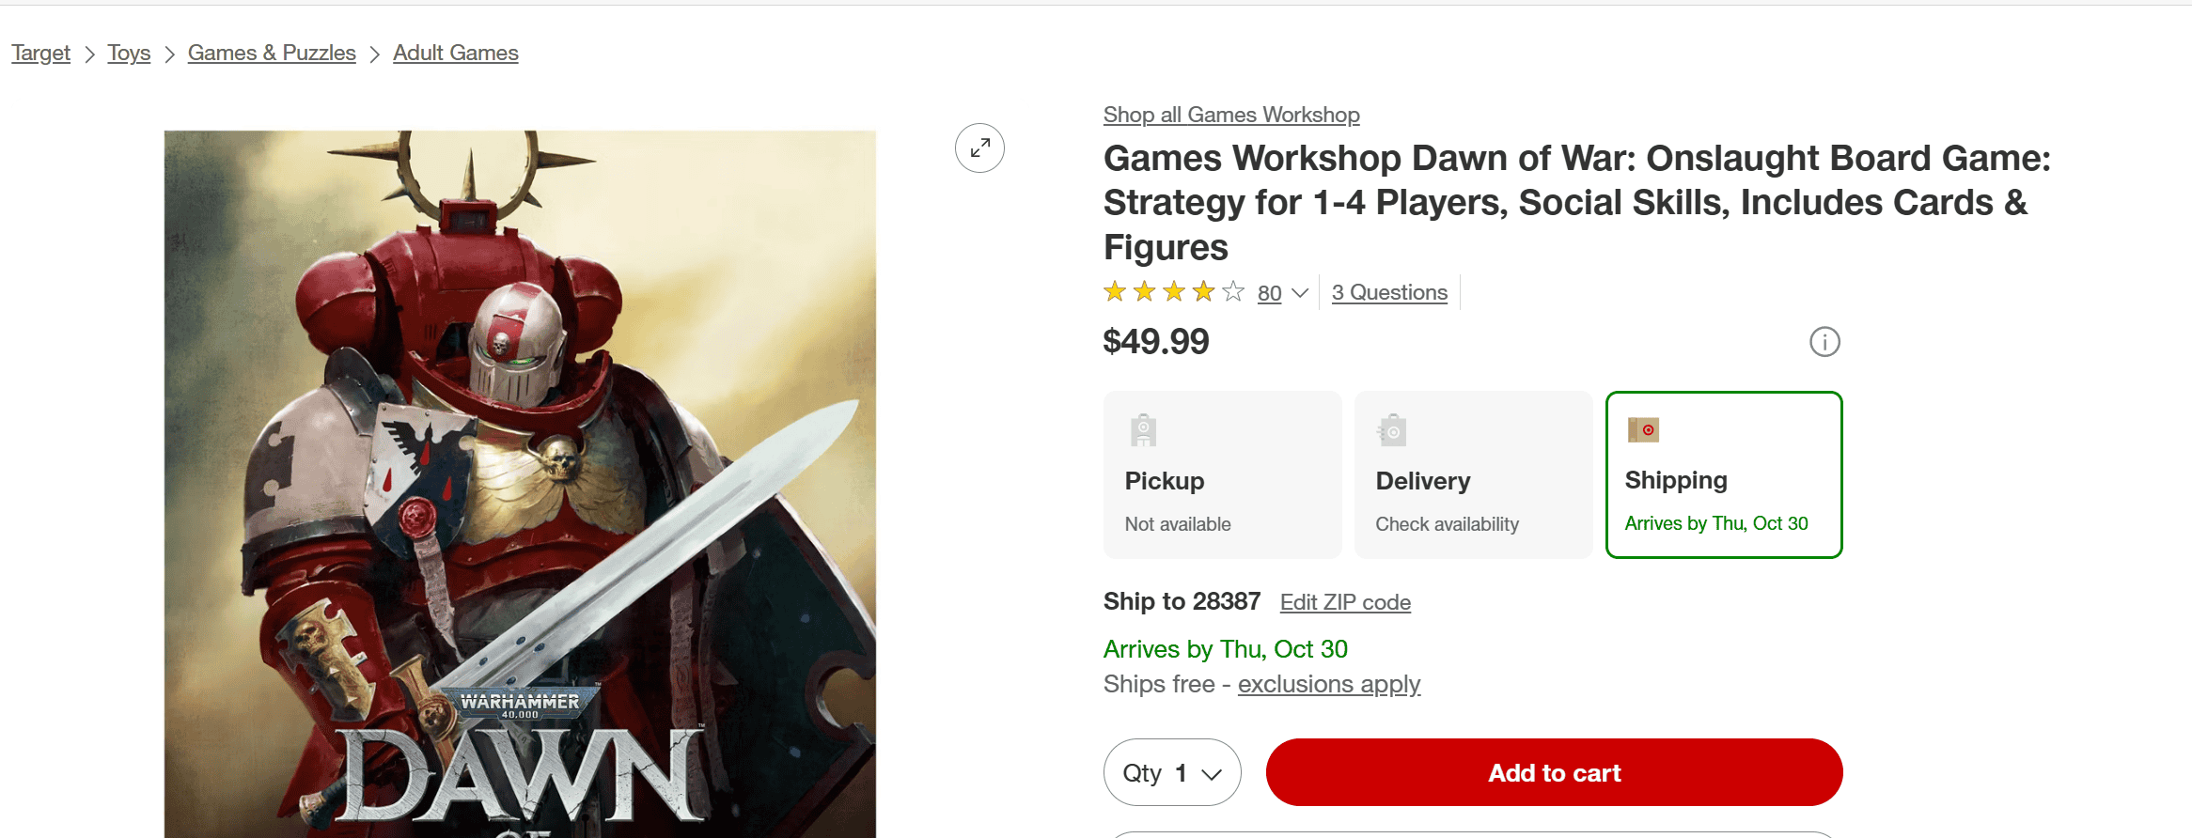Go to Games & Puzzles breadcrumb

(272, 53)
